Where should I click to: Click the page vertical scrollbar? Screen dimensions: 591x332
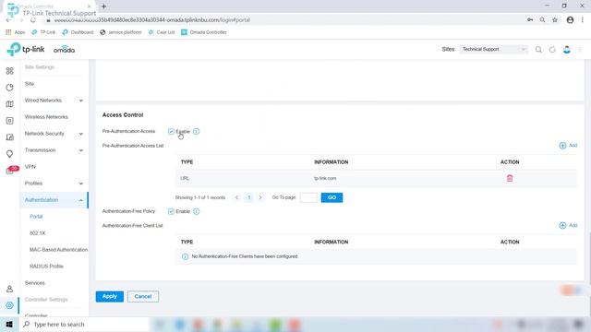[x=589, y=258]
